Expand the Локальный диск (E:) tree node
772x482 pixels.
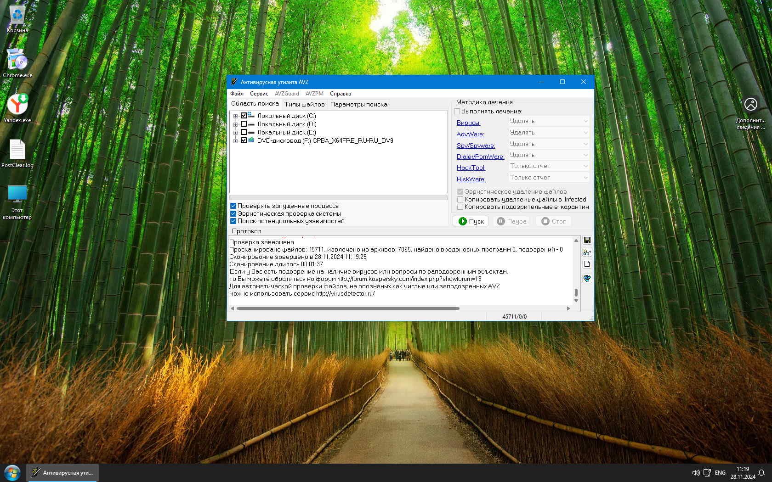(235, 133)
